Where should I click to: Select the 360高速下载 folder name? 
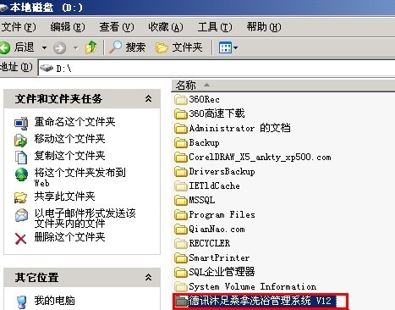tap(217, 113)
